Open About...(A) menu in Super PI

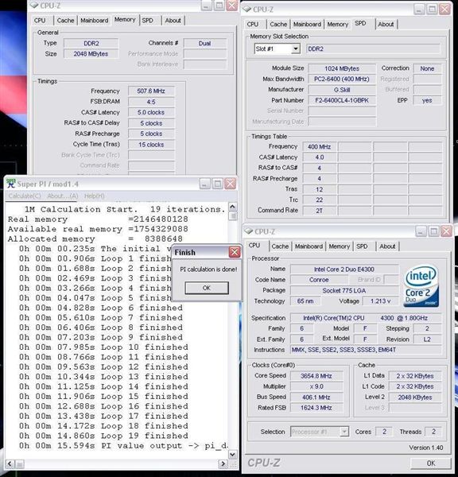pyautogui.click(x=62, y=196)
